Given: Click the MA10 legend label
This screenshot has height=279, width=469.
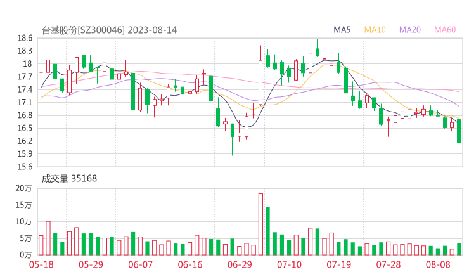Looking at the screenshot, I should click(375, 30).
